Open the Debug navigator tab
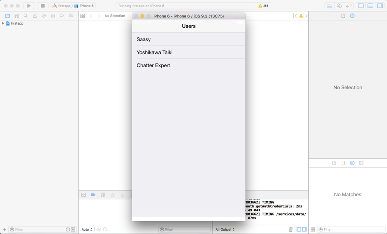 point(53,16)
